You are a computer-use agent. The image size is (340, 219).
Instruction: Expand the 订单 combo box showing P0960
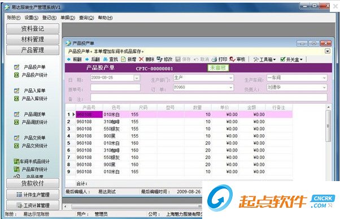click(x=230, y=87)
